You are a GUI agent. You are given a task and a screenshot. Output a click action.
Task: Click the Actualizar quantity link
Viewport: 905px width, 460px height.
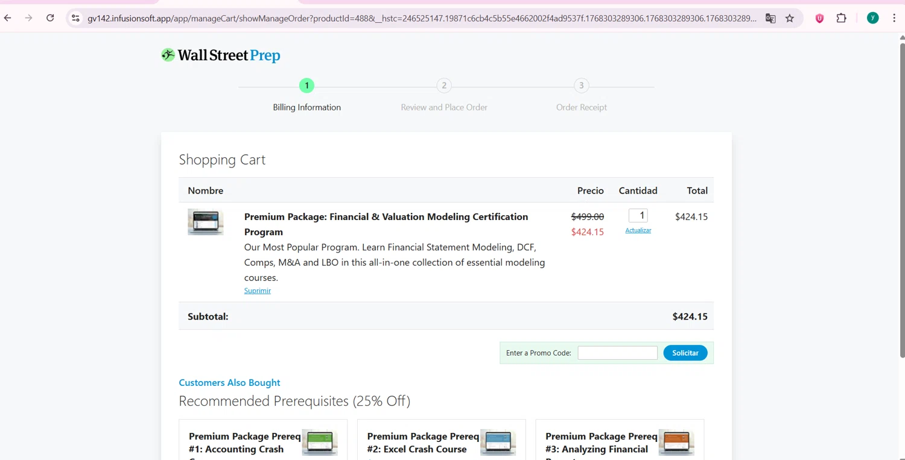point(638,230)
